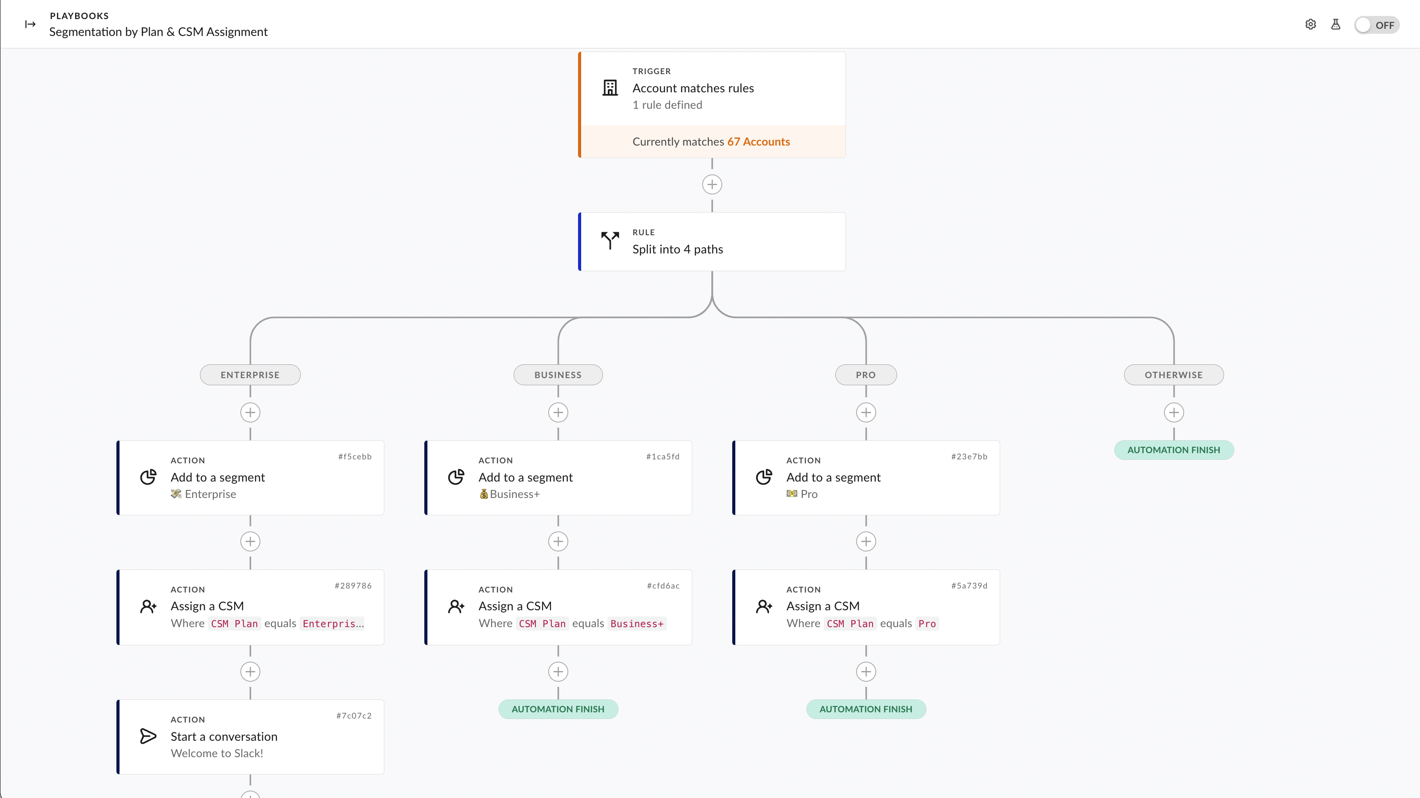Select the BUSINESS path label
Screen dimensions: 1420x798
558,375
